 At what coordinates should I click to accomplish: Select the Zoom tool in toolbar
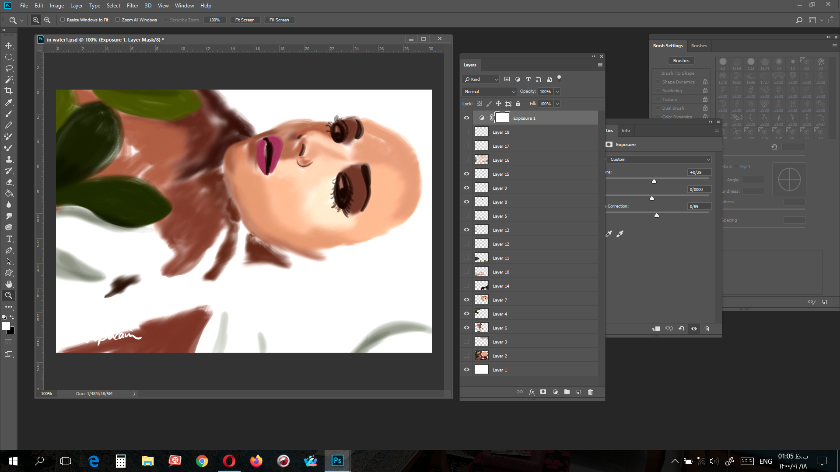pyautogui.click(x=9, y=295)
